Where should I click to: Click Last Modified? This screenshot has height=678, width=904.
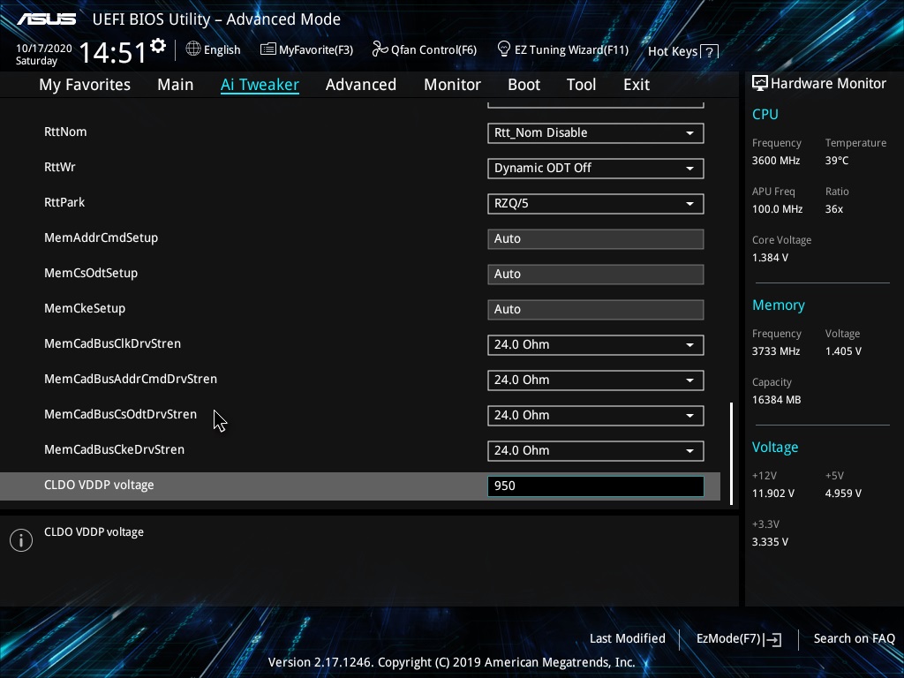point(628,639)
